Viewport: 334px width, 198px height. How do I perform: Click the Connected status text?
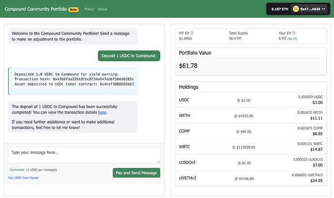point(17,170)
